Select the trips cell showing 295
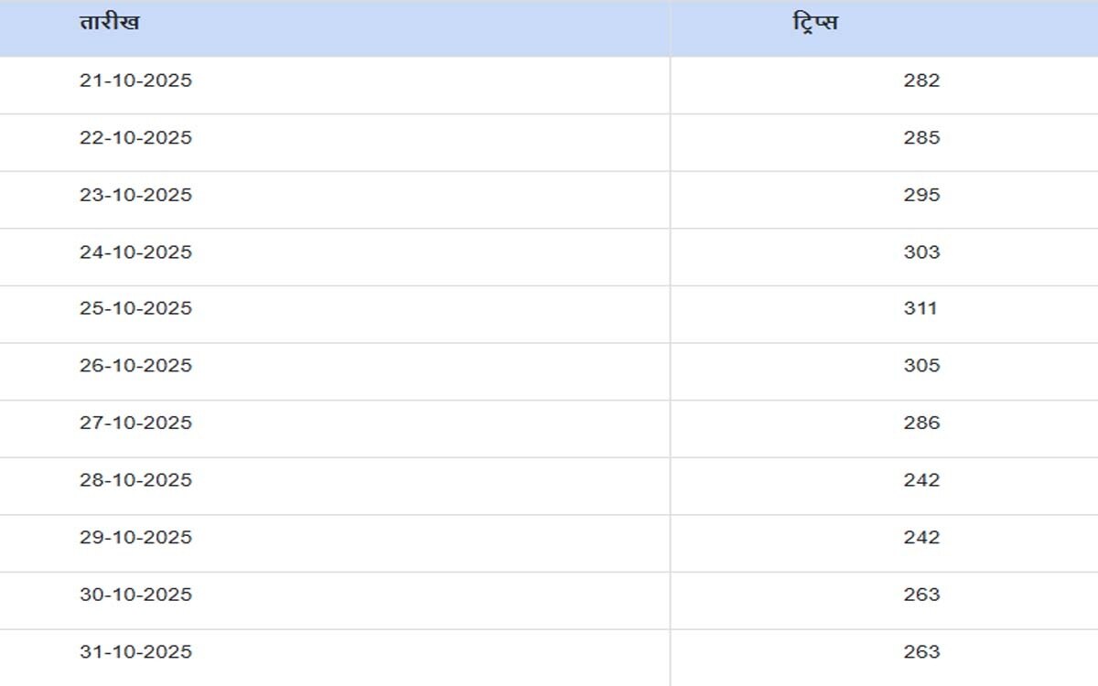The height and width of the screenshot is (686, 1098). tap(921, 195)
